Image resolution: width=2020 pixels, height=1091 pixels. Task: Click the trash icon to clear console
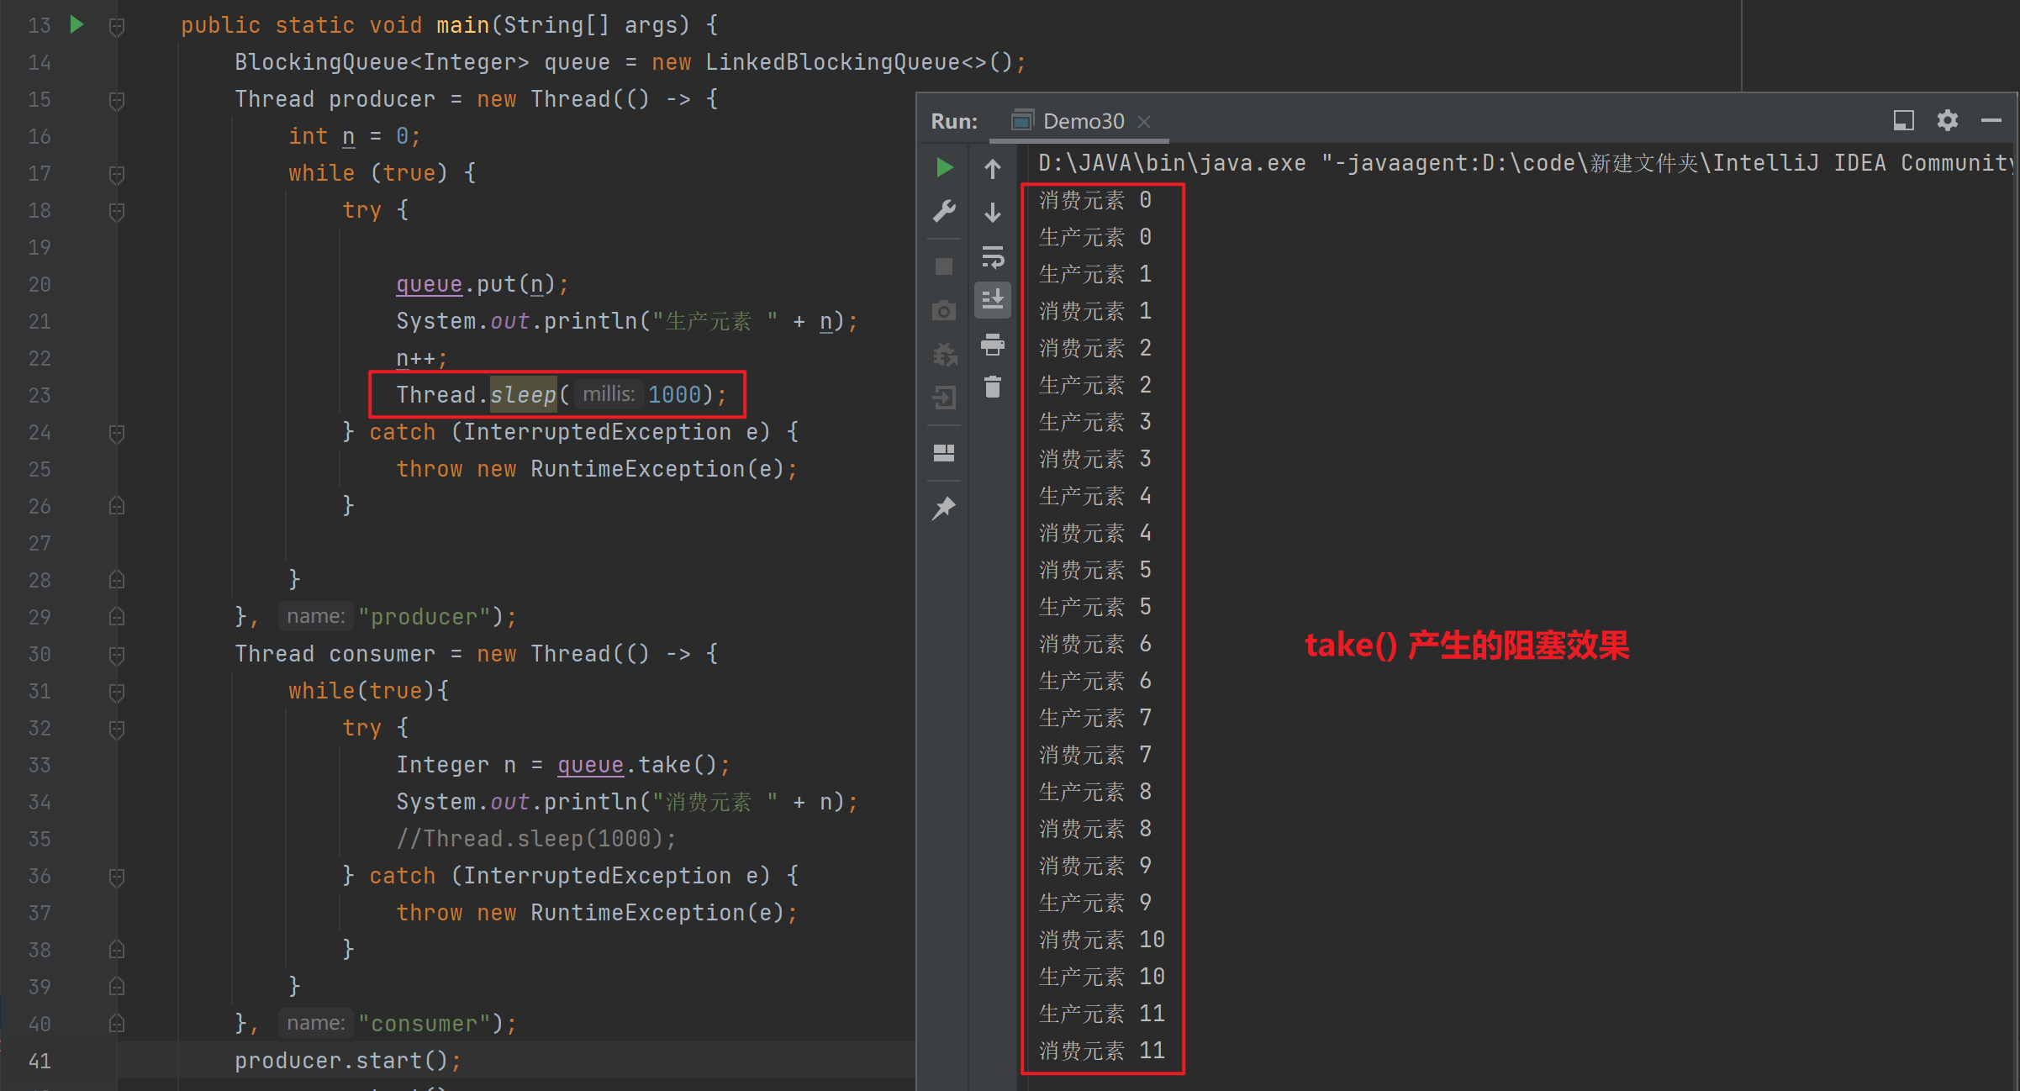(993, 387)
